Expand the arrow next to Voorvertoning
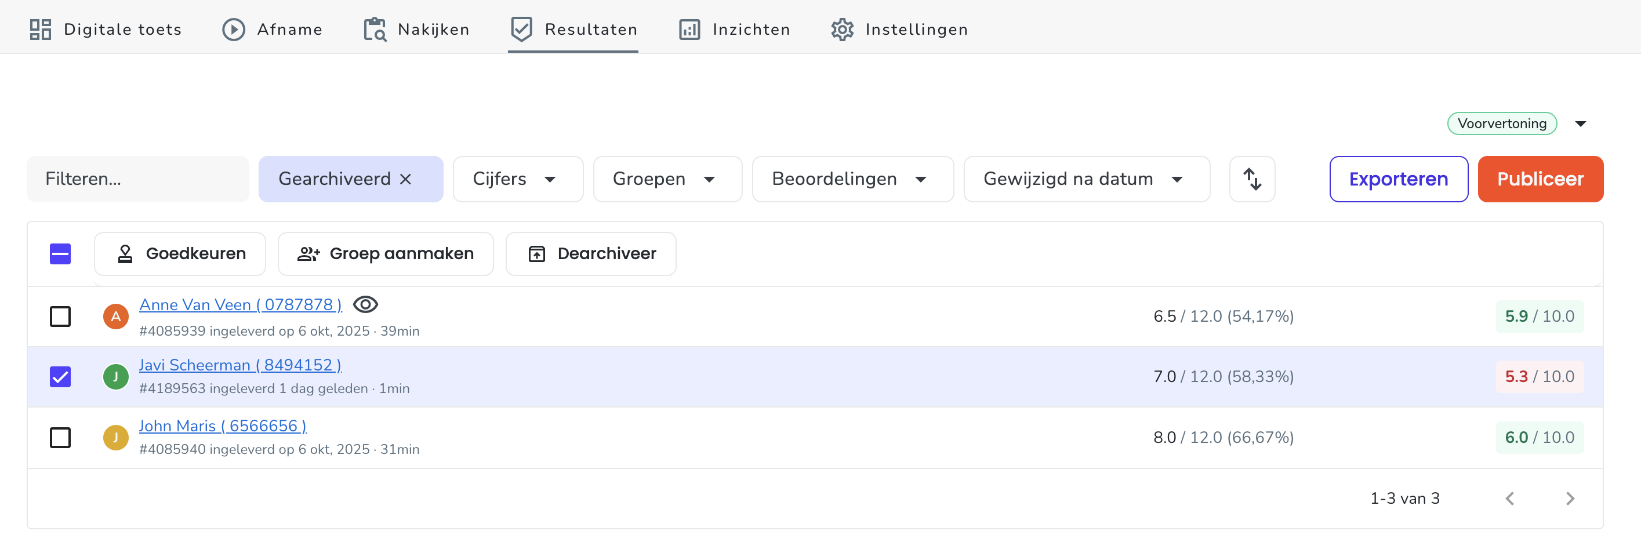This screenshot has height=560, width=1641. 1581,123
